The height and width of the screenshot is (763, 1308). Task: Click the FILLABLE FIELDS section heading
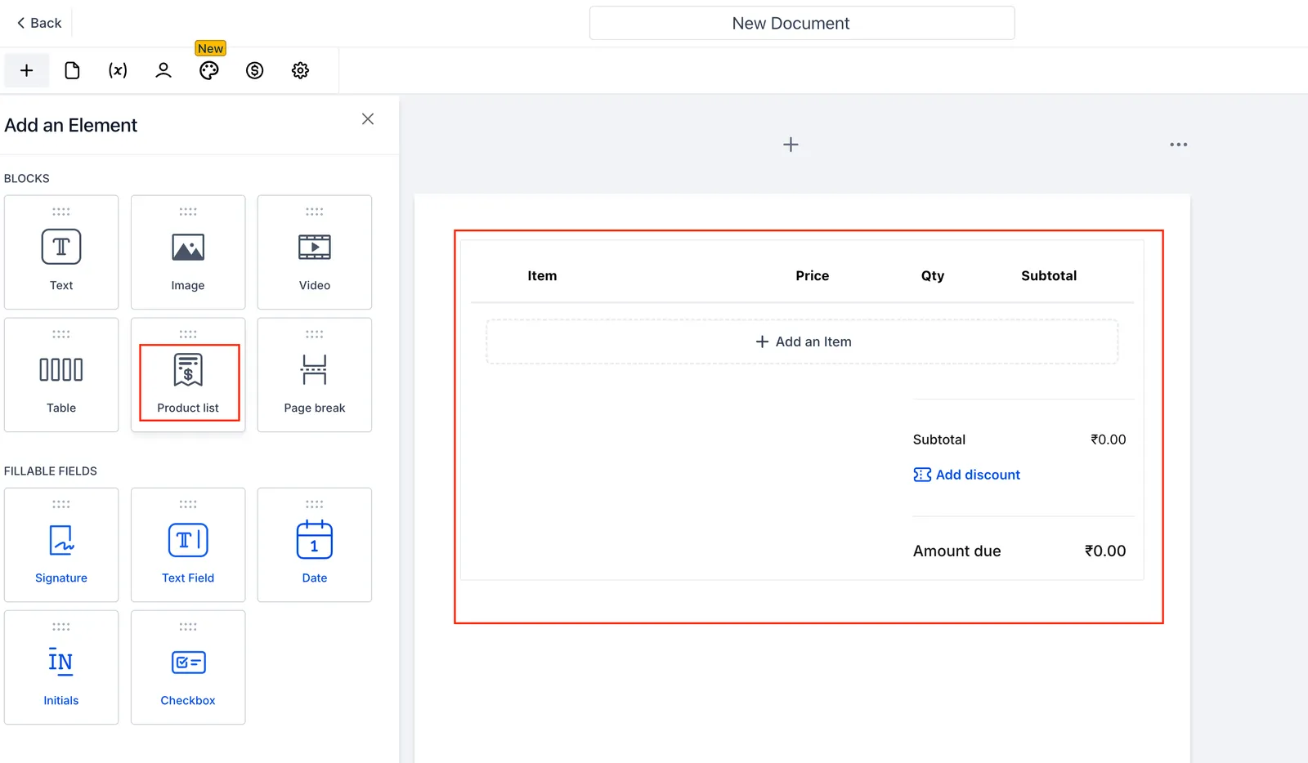51,471
